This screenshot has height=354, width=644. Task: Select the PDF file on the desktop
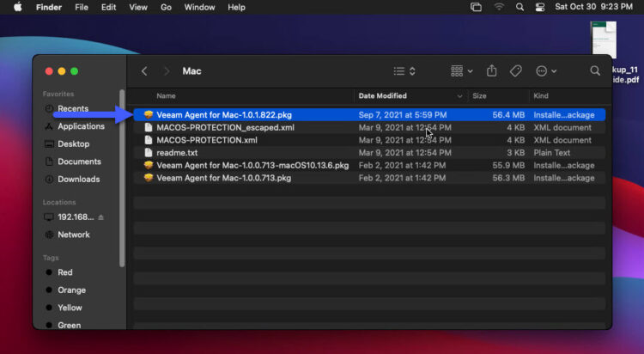click(605, 39)
